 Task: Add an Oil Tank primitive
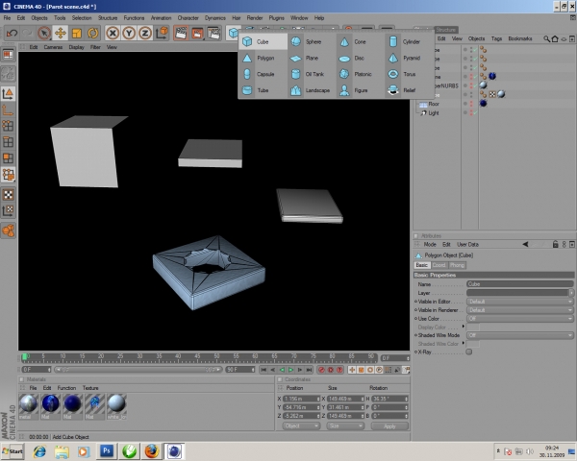312,74
